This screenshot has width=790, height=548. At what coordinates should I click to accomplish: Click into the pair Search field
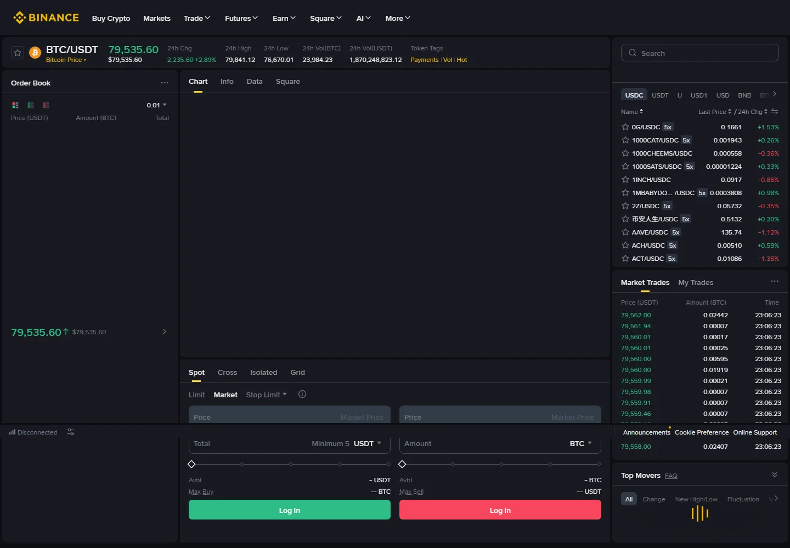[x=700, y=53]
